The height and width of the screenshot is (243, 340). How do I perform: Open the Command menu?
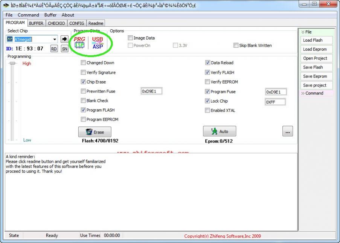28,15
